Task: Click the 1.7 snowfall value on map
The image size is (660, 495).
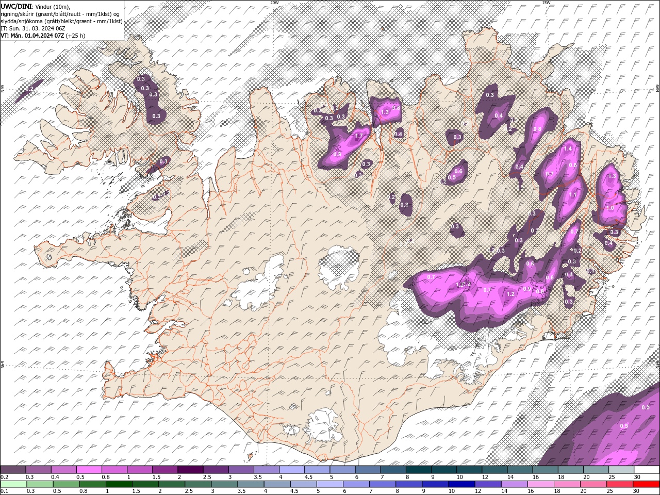Action: 360,136
